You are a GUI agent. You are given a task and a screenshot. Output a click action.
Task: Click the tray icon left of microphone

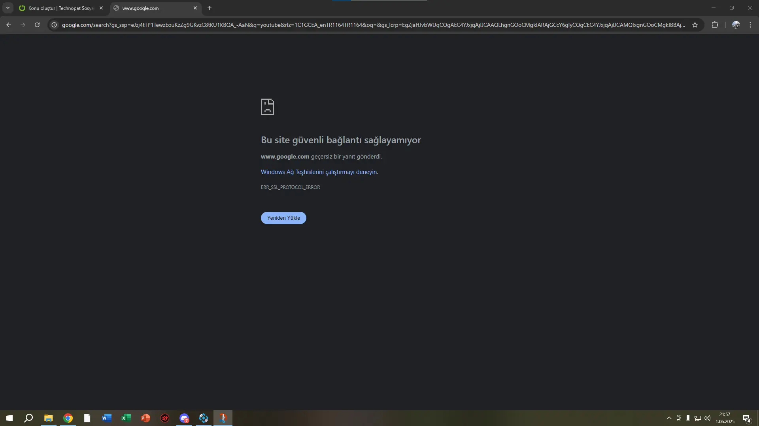678,418
